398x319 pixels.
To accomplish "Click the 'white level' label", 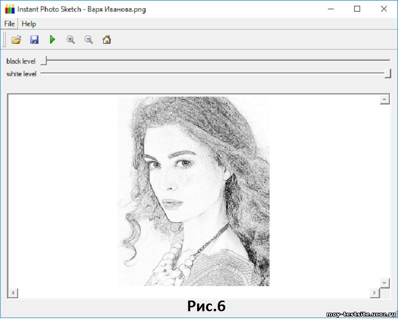I will tap(21, 74).
